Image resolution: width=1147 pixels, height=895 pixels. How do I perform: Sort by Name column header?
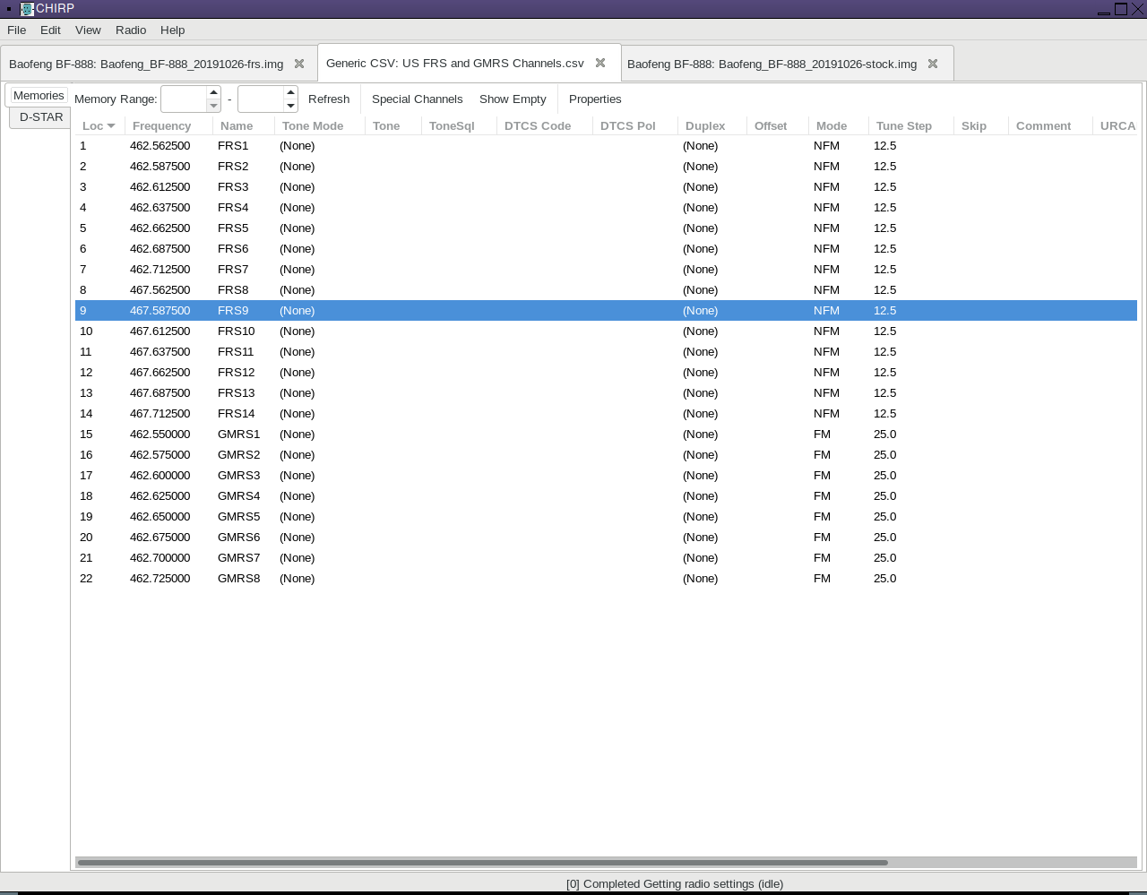243,125
